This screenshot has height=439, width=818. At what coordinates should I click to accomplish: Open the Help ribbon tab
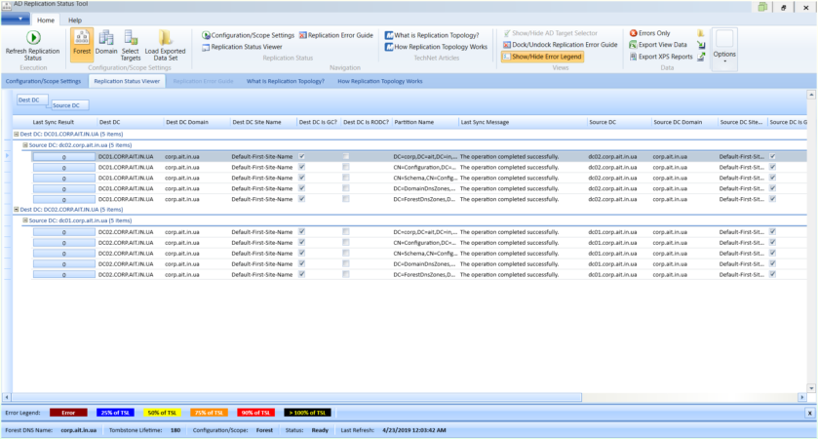coord(75,20)
